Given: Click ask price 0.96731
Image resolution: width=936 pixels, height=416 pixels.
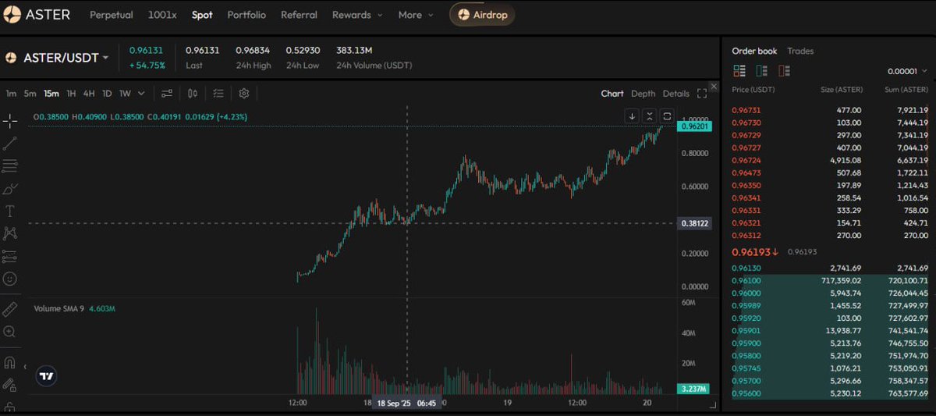Looking at the screenshot, I should pos(745,110).
